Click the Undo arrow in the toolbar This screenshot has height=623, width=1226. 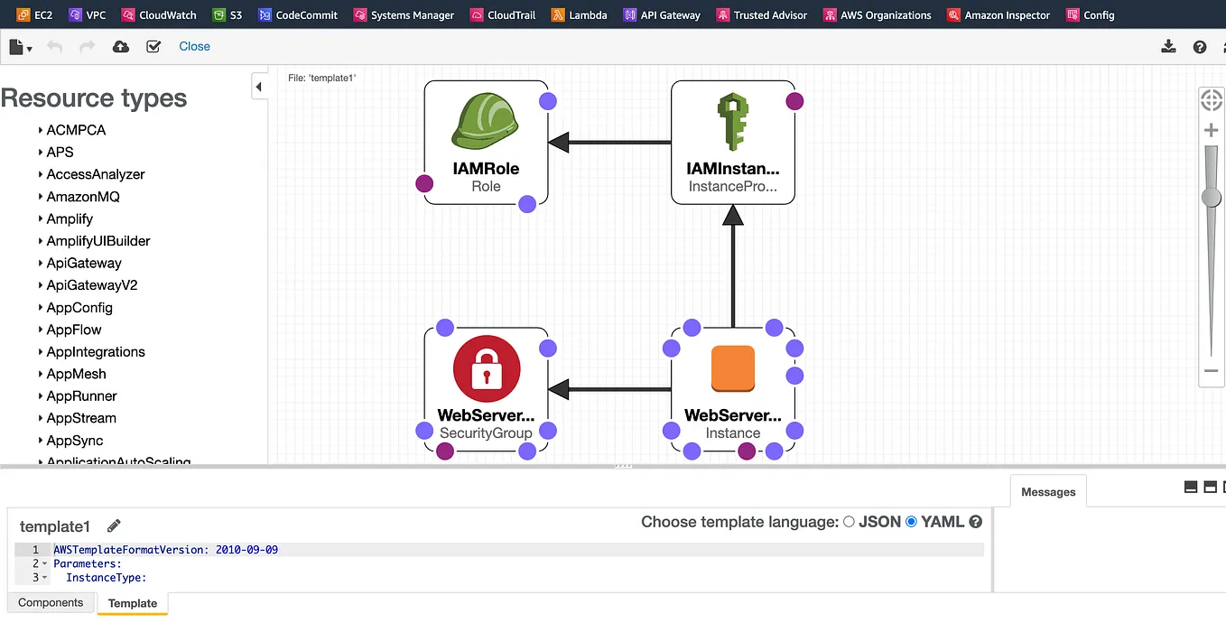(x=54, y=46)
